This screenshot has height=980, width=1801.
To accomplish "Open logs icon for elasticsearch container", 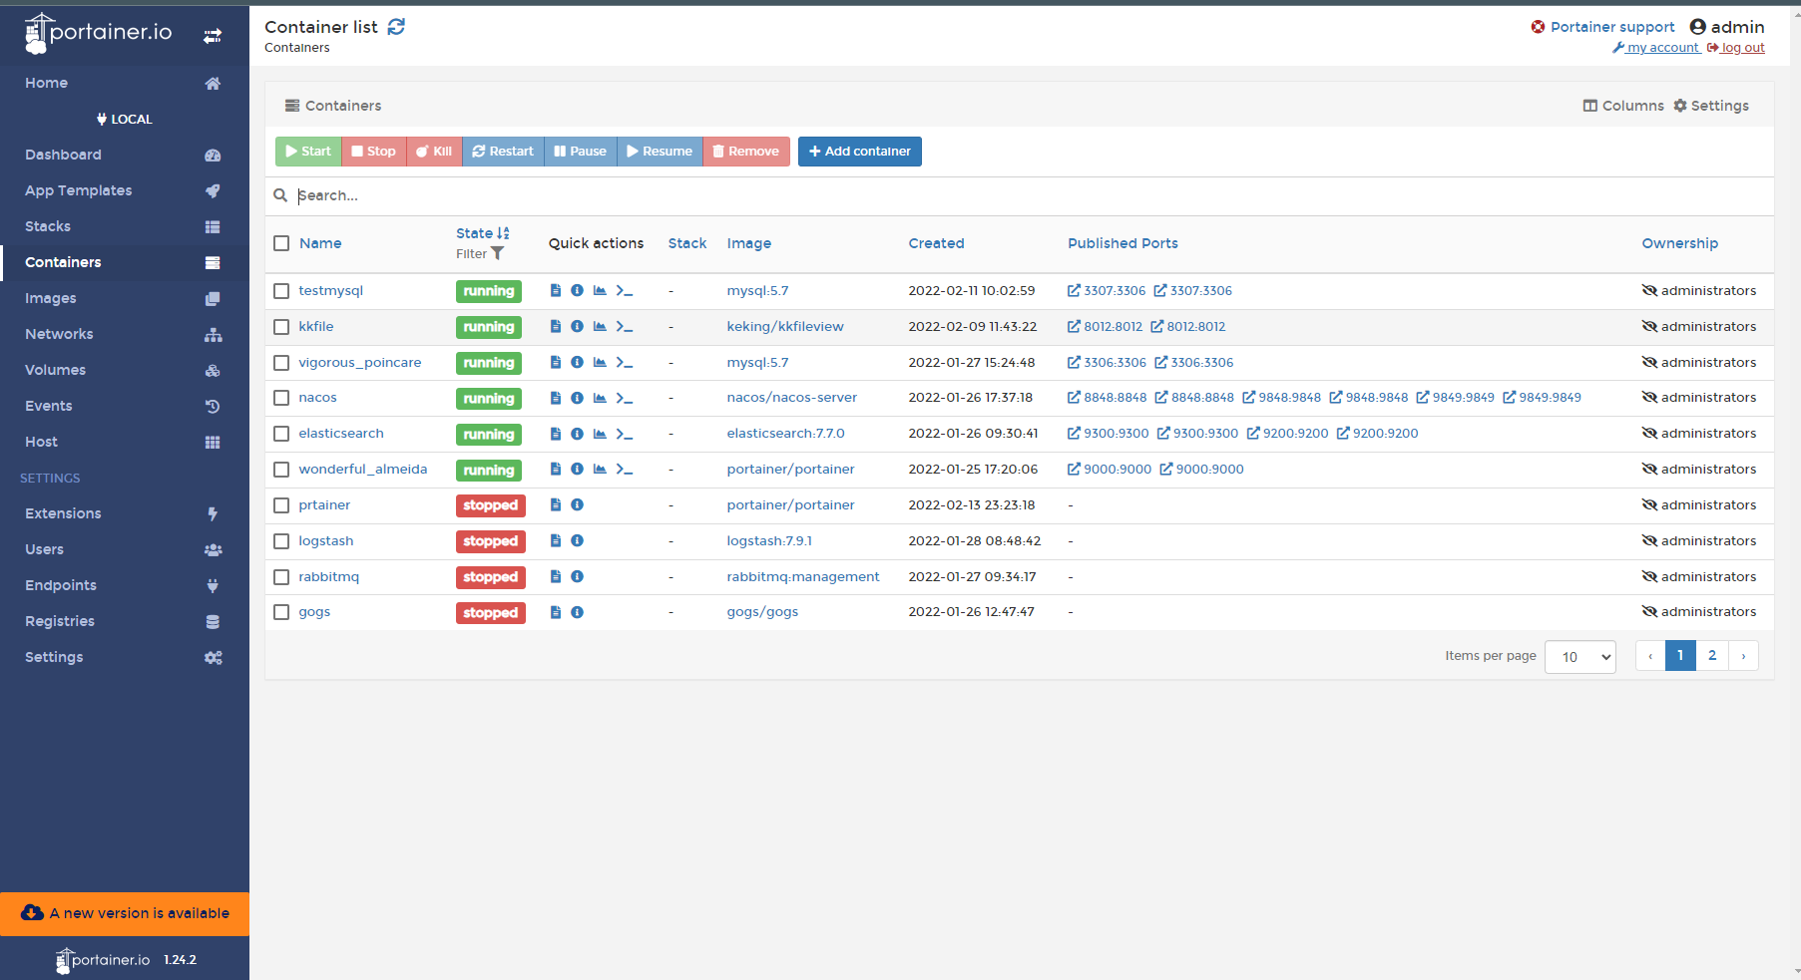I will point(556,434).
